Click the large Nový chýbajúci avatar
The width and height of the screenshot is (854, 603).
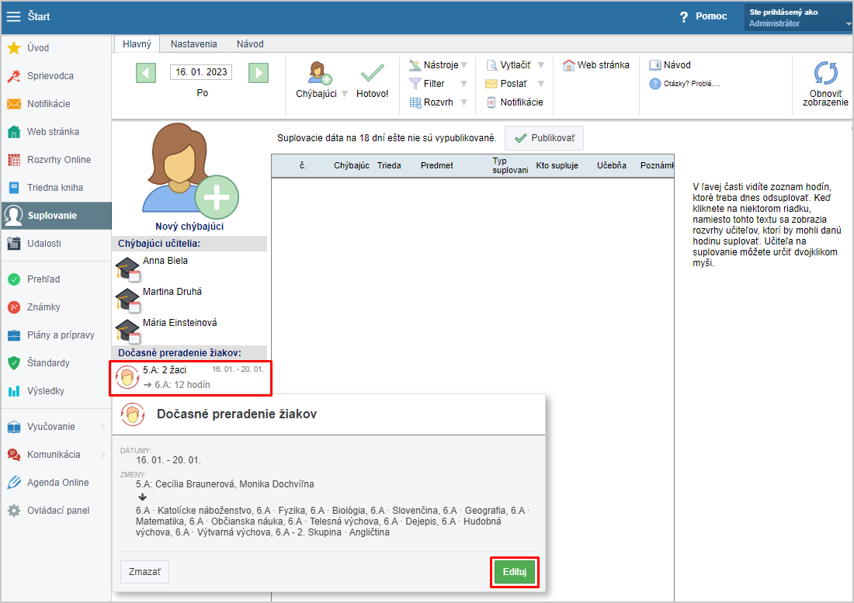189,170
